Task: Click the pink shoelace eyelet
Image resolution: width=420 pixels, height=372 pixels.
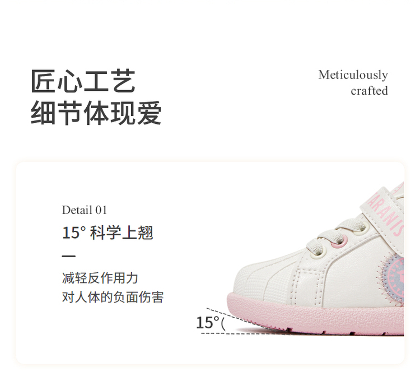Action: (x=339, y=241)
